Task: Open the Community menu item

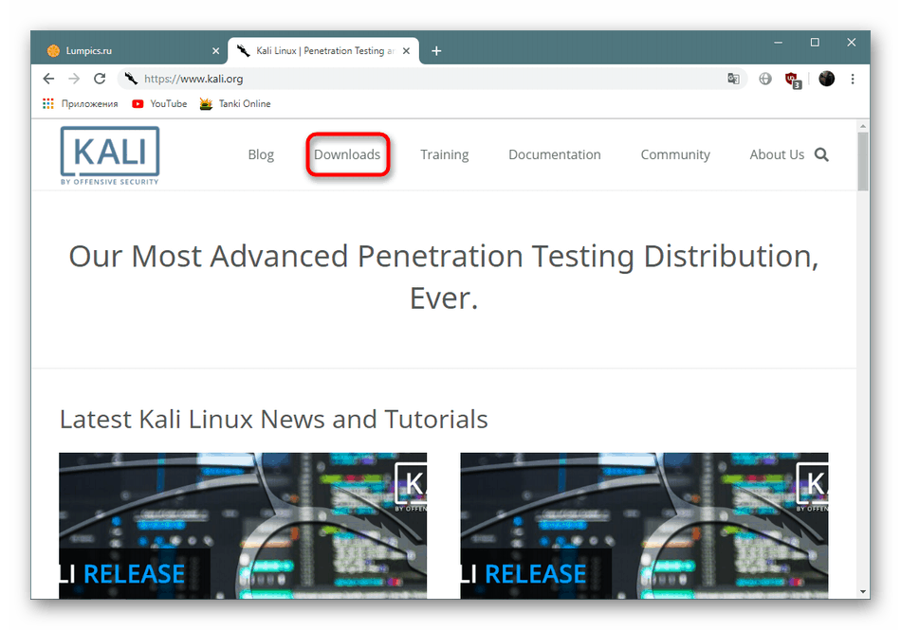Action: [x=675, y=154]
